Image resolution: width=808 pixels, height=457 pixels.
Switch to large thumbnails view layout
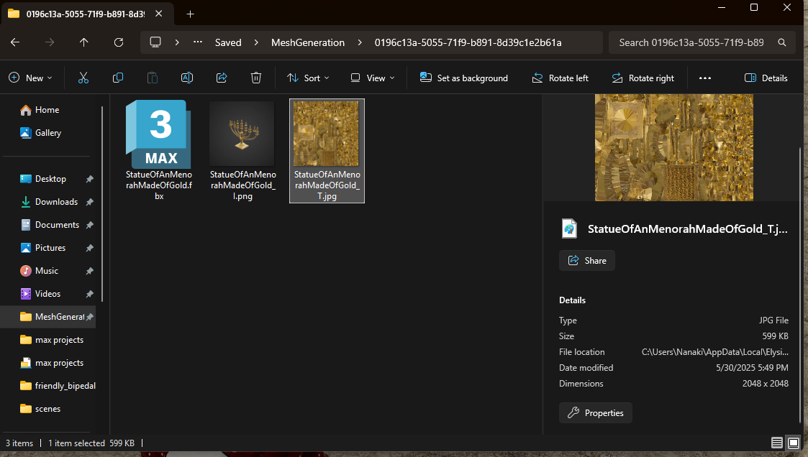click(793, 443)
